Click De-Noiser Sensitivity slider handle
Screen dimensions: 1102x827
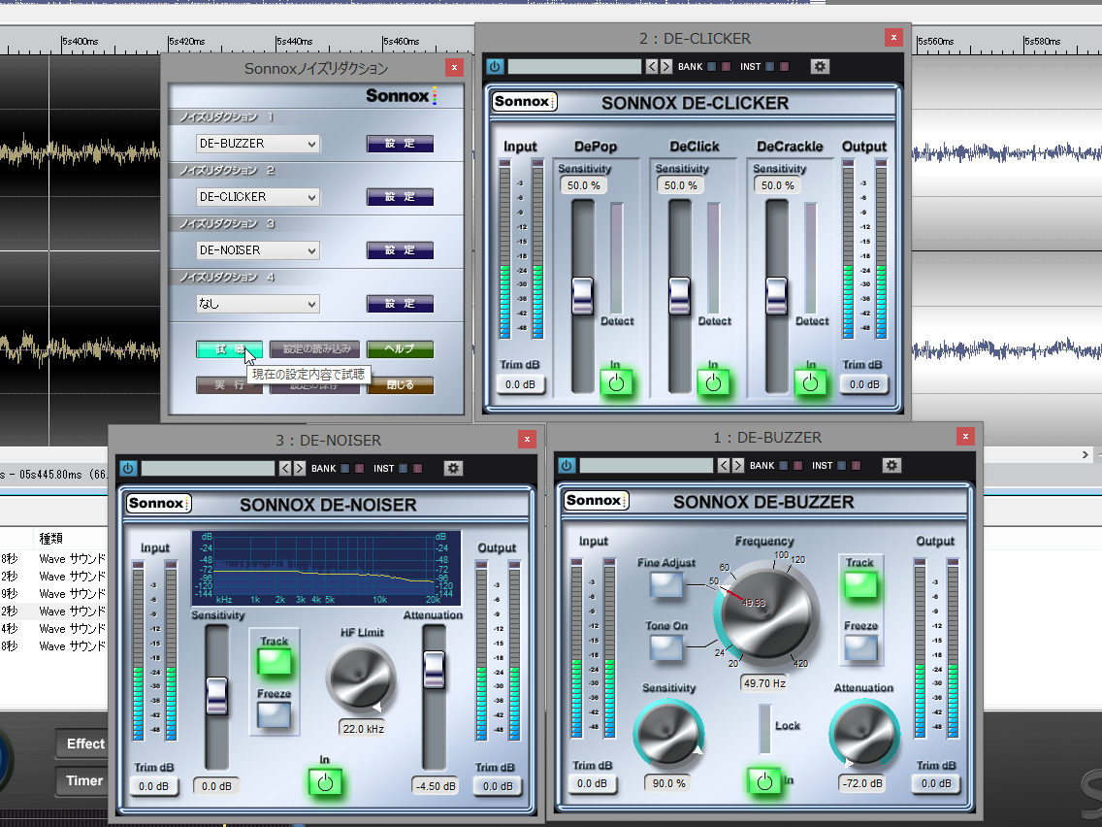tap(216, 696)
